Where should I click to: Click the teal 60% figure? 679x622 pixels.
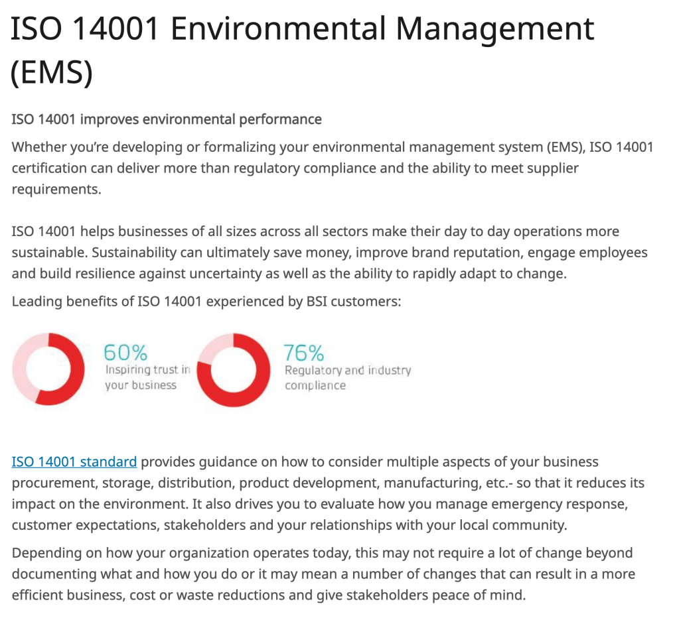(x=126, y=351)
